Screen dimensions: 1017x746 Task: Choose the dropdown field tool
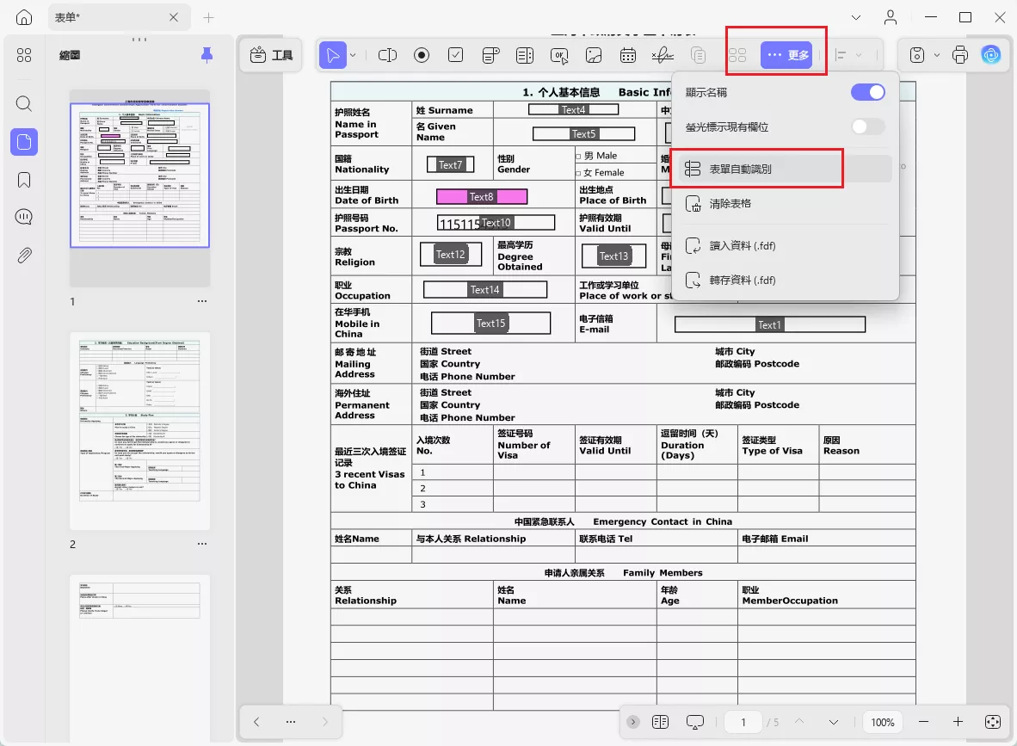coord(491,55)
